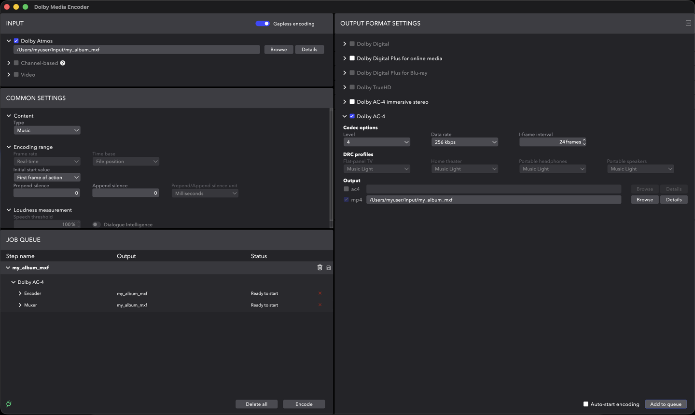Open Flat-panel TV DRC profile dropdown
The width and height of the screenshot is (695, 415).
click(x=377, y=169)
